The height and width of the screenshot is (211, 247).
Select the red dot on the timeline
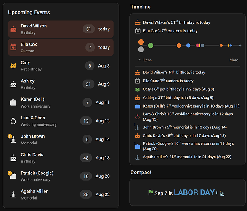(197, 46)
